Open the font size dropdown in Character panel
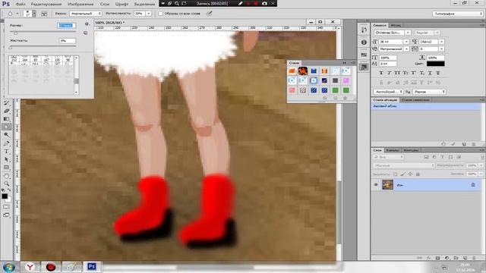 (x=406, y=42)
